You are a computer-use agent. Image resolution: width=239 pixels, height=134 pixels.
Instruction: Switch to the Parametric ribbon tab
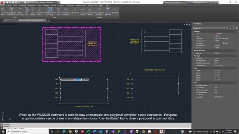(32, 5)
